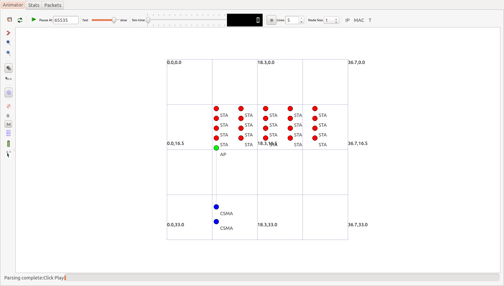Click the '36.7,33.0' coordinate label
This screenshot has width=504, height=286.
358,225
